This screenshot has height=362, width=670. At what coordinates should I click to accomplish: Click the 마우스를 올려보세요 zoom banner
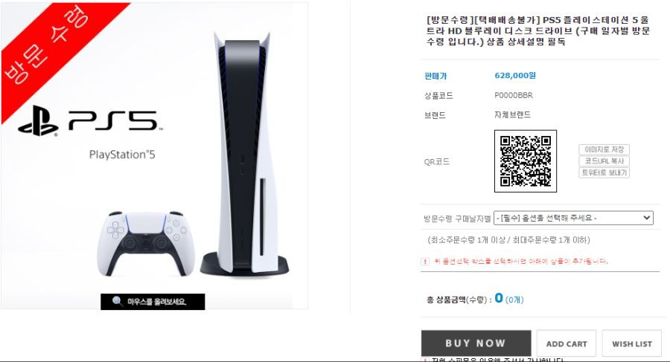153,301
